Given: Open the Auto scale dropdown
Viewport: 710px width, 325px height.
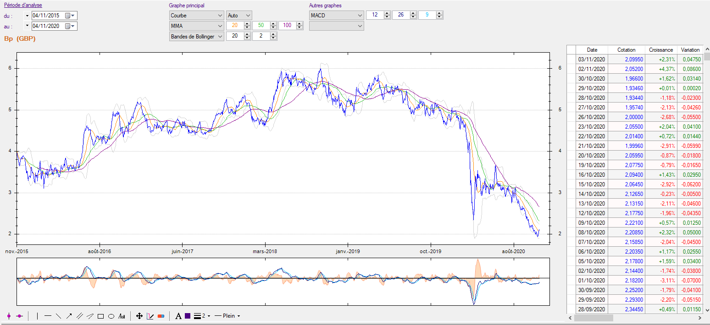Looking at the screenshot, I should [x=239, y=15].
